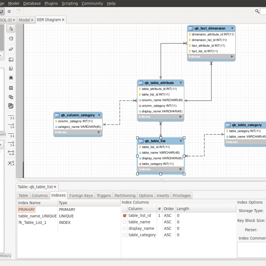The width and height of the screenshot is (266, 266).
Task: Open the Database menu
Action: pos(32,3)
